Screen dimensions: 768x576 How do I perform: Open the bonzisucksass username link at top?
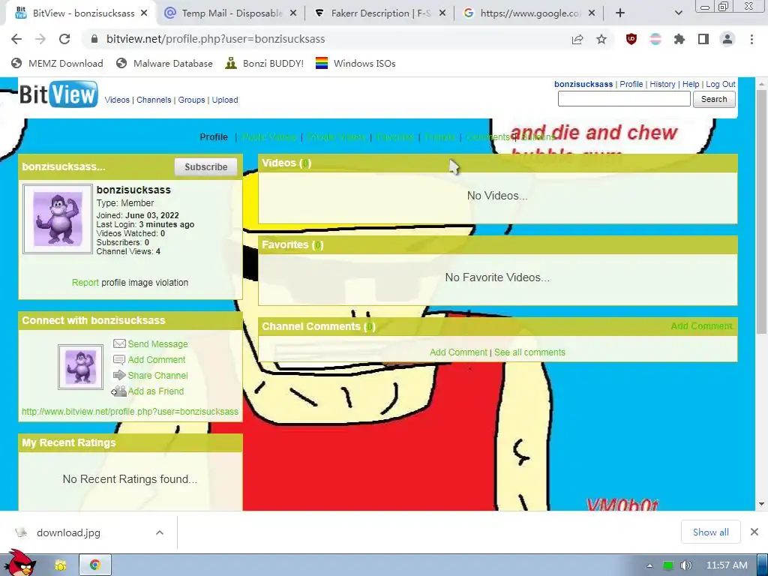pyautogui.click(x=583, y=84)
